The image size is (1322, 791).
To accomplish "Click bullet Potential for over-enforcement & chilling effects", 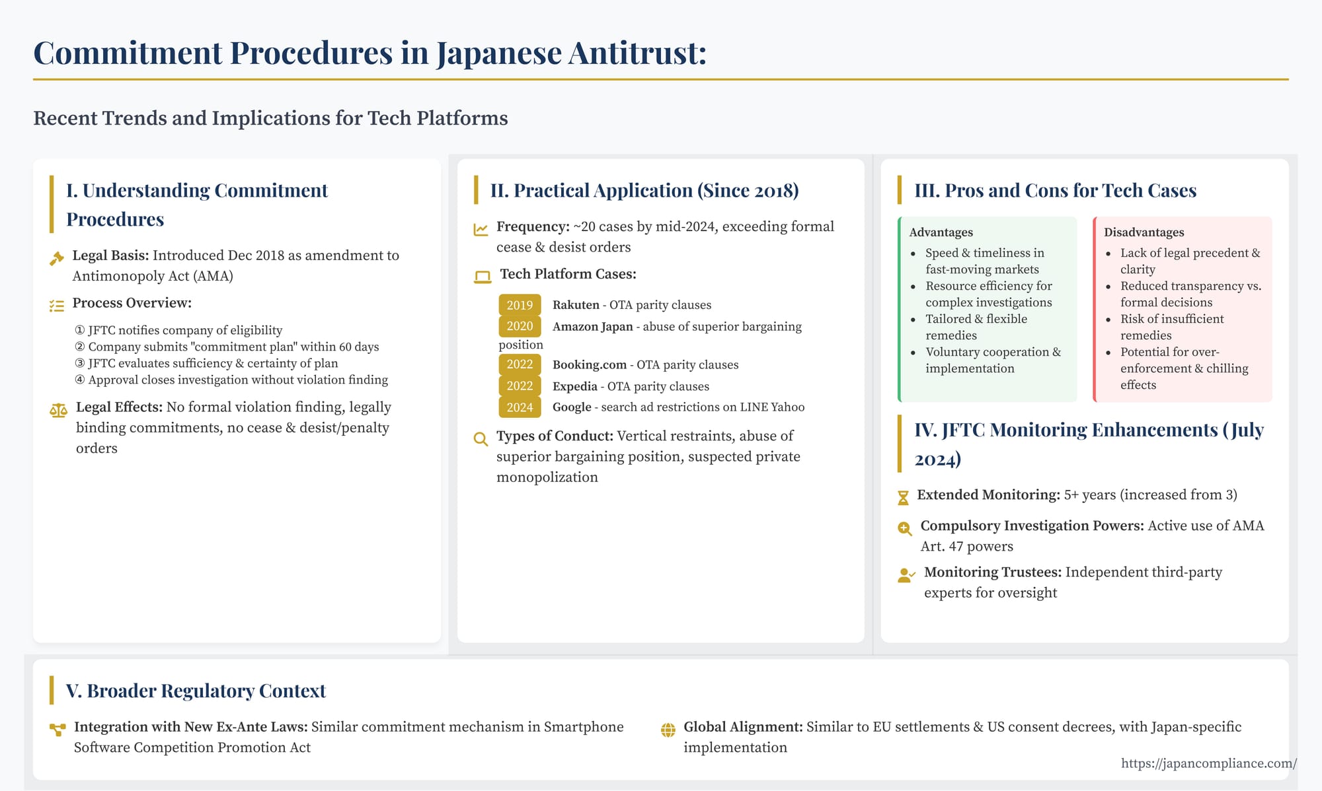I will pos(1185,368).
